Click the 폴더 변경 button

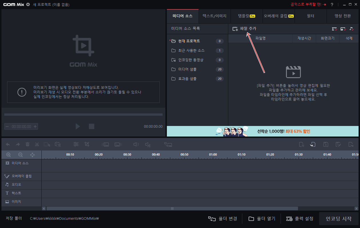[223, 219]
